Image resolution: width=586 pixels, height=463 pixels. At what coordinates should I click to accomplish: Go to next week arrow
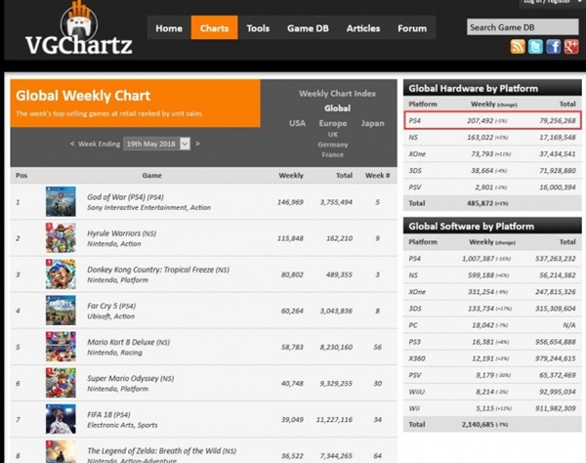(197, 144)
